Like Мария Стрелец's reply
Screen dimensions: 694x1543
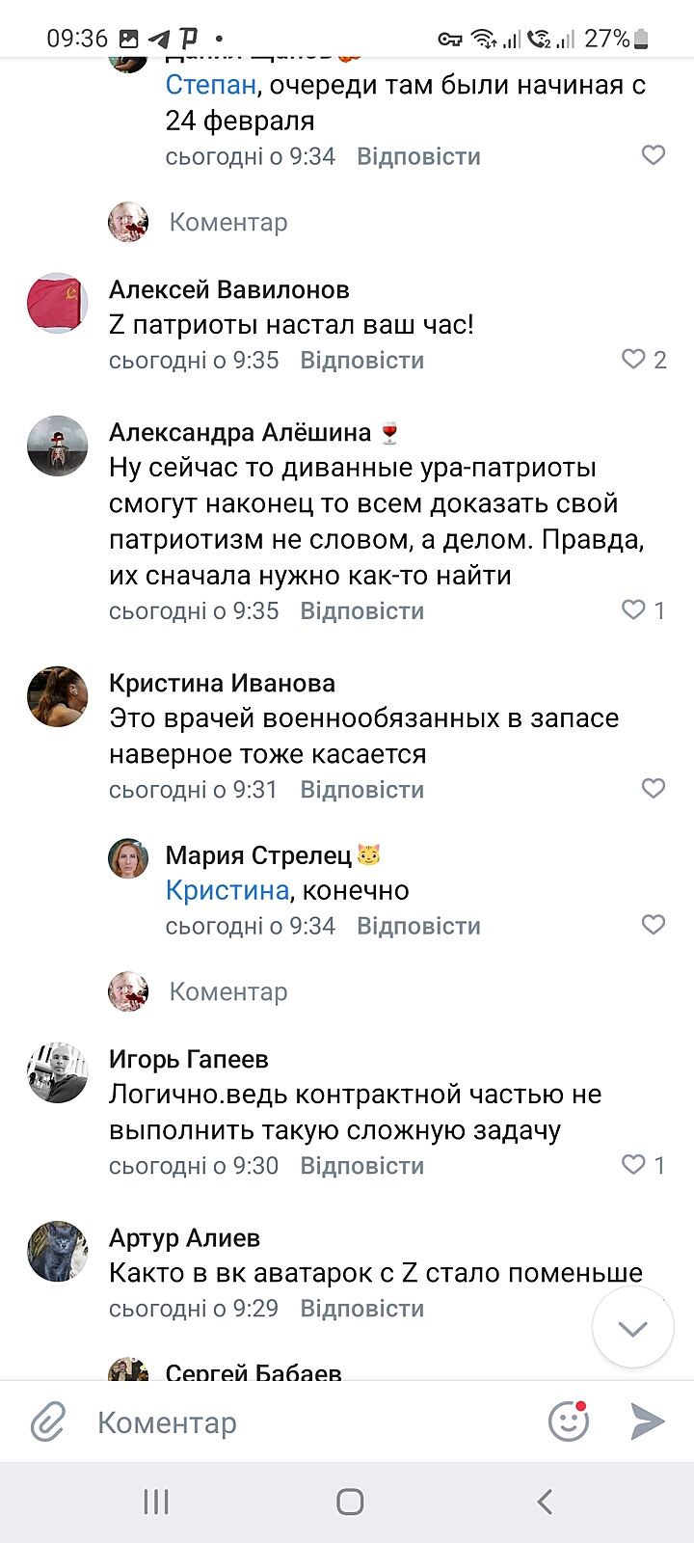point(654,925)
